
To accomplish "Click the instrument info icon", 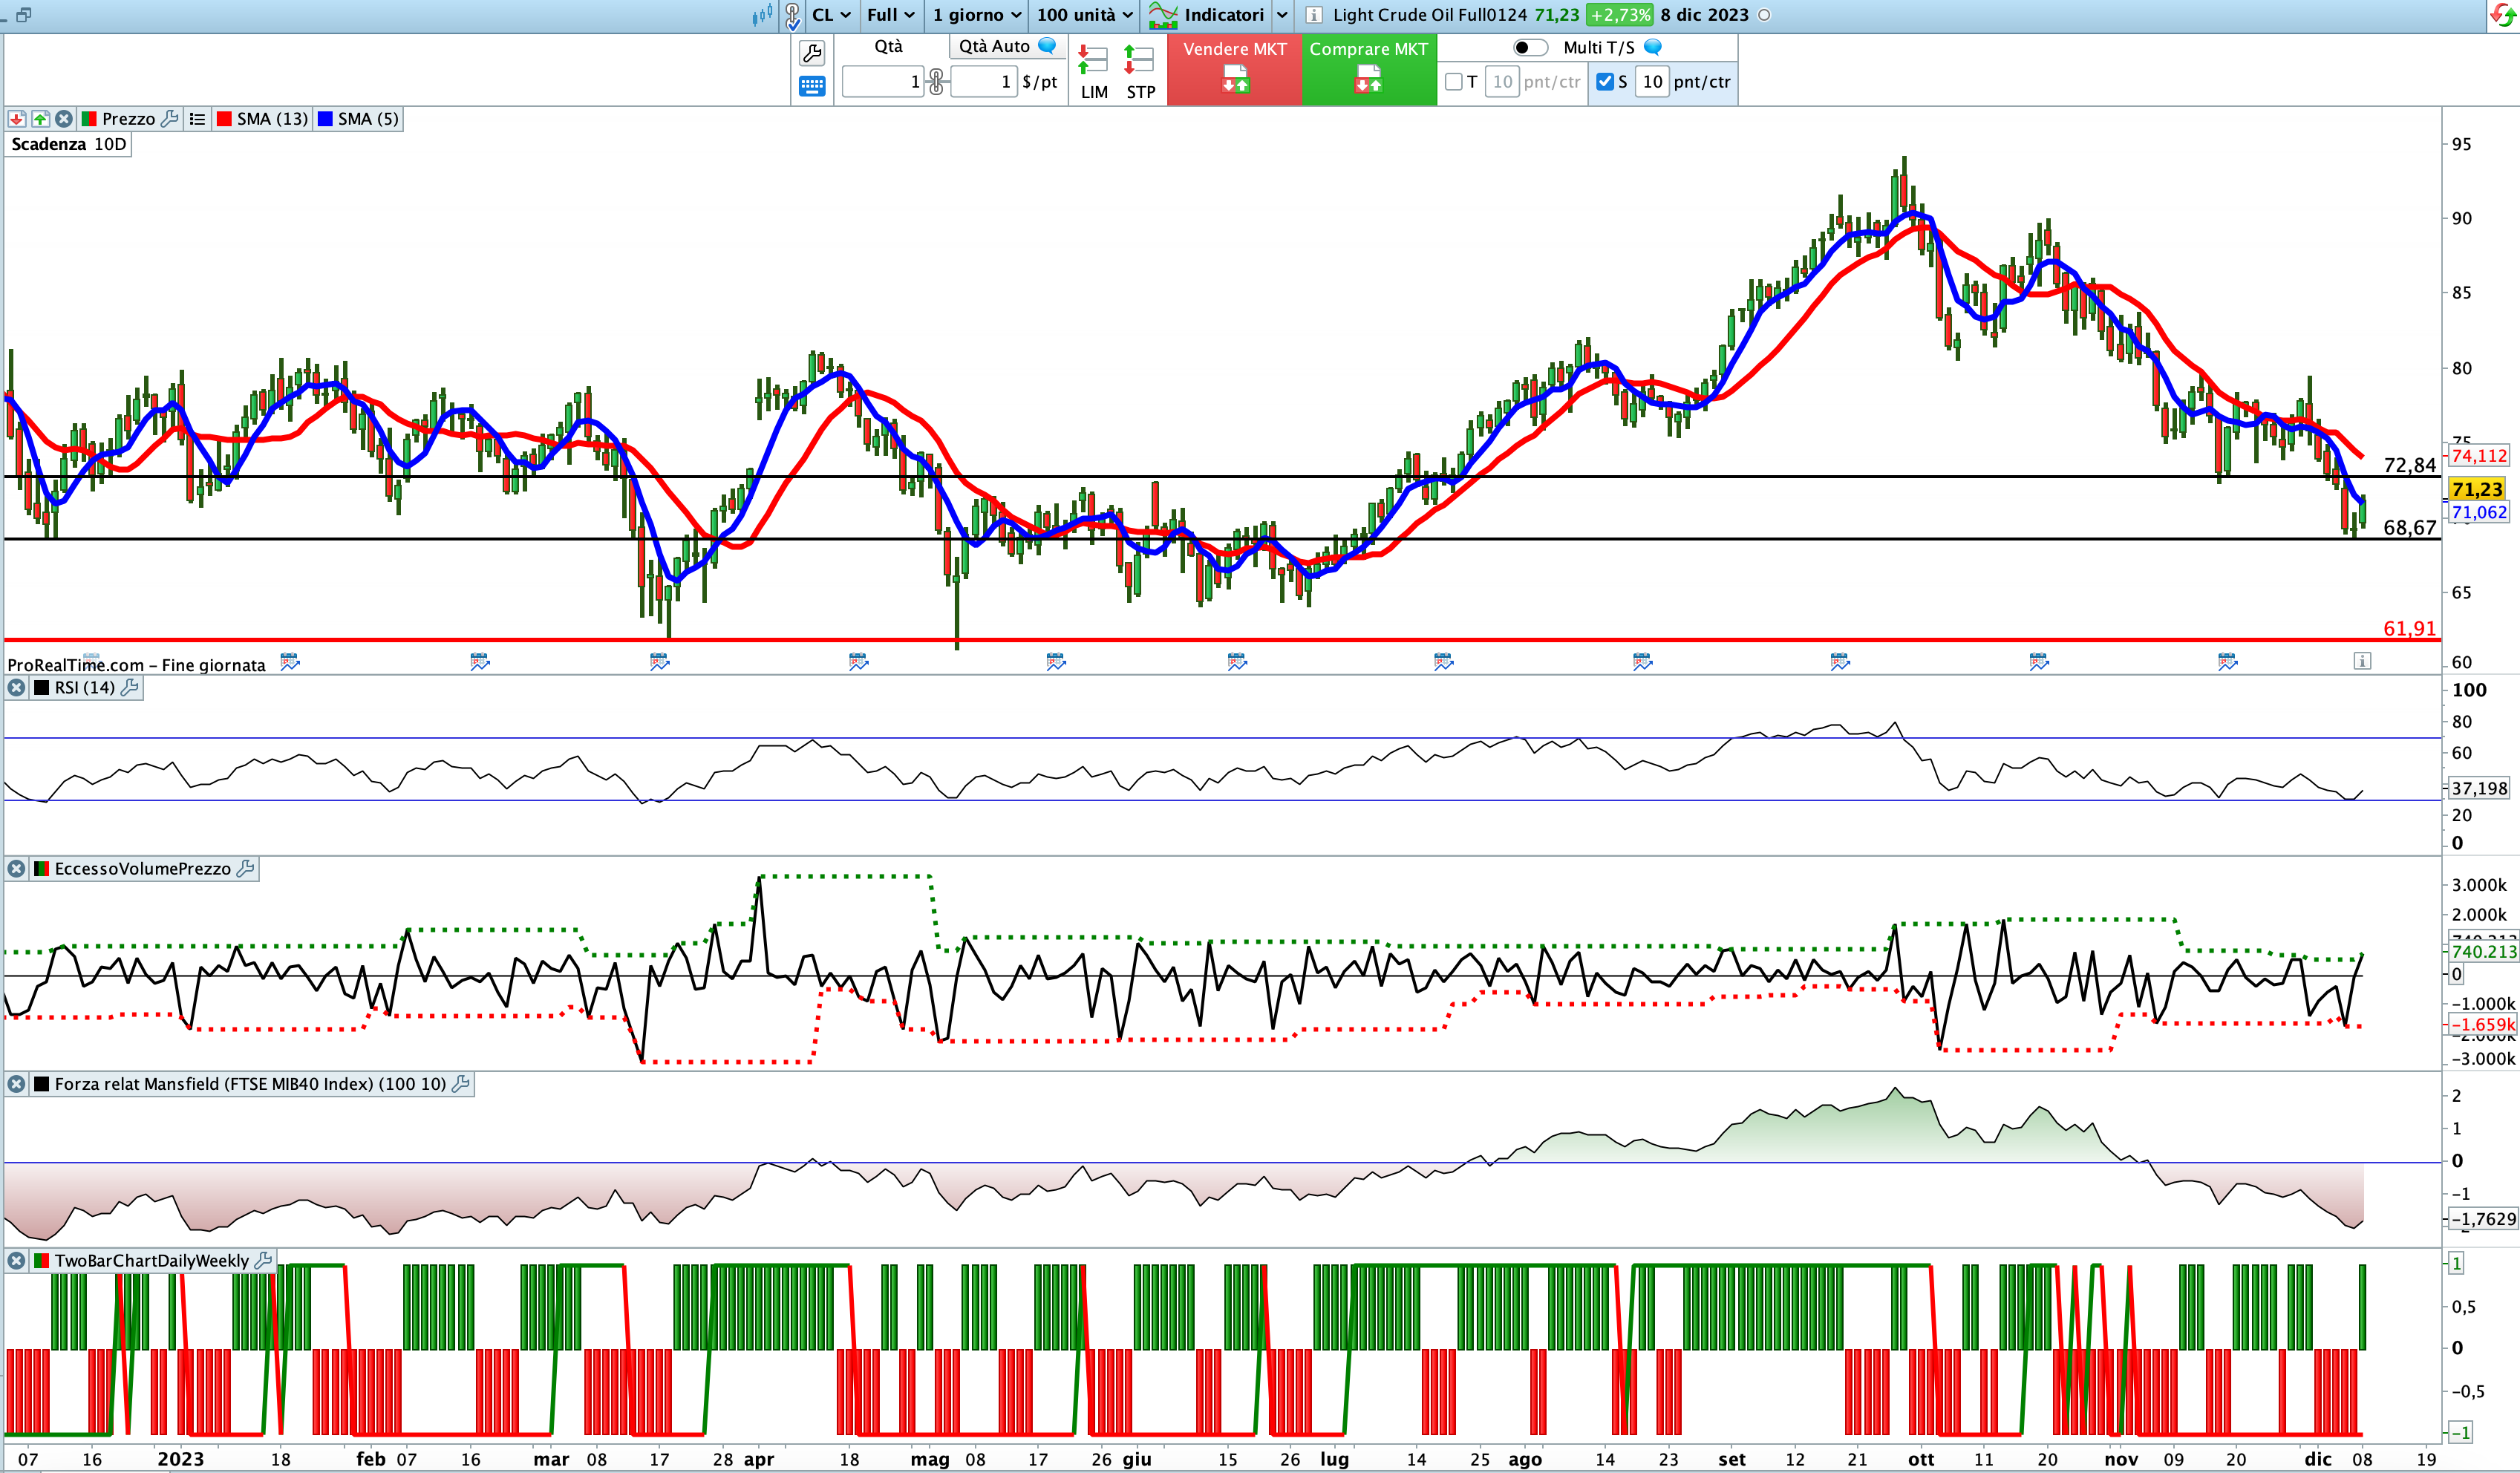I will click(x=1314, y=15).
